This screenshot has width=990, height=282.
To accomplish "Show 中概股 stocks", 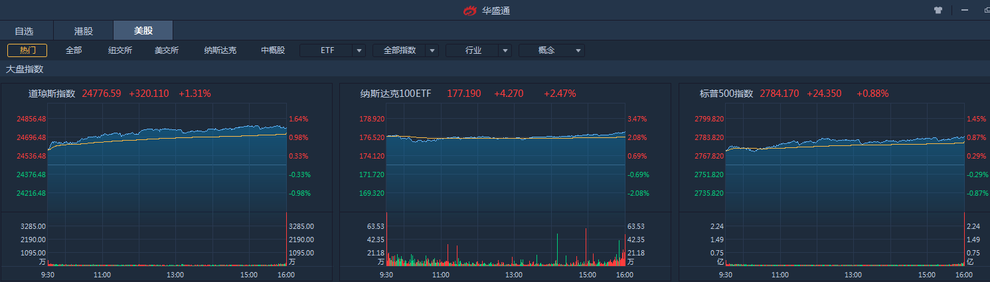I will pyautogui.click(x=273, y=50).
